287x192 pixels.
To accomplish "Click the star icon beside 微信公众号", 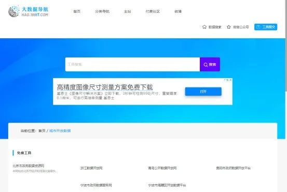I will click(x=228, y=27).
